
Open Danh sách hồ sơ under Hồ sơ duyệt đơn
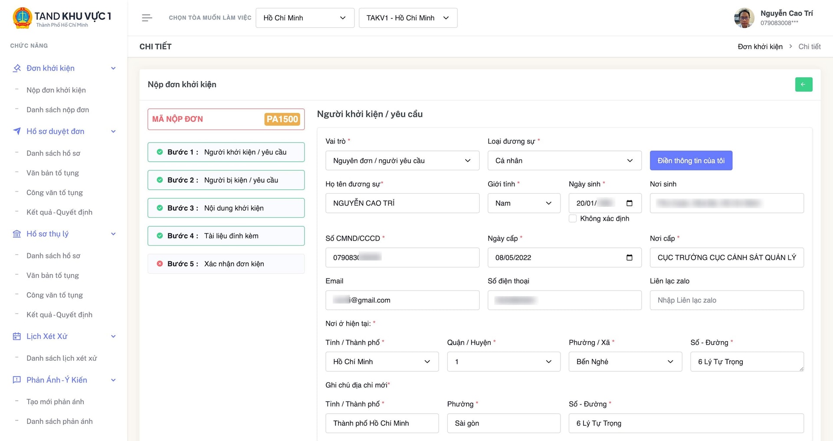point(53,153)
